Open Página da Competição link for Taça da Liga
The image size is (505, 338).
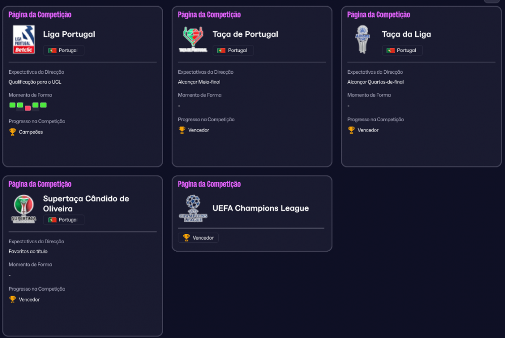click(379, 15)
